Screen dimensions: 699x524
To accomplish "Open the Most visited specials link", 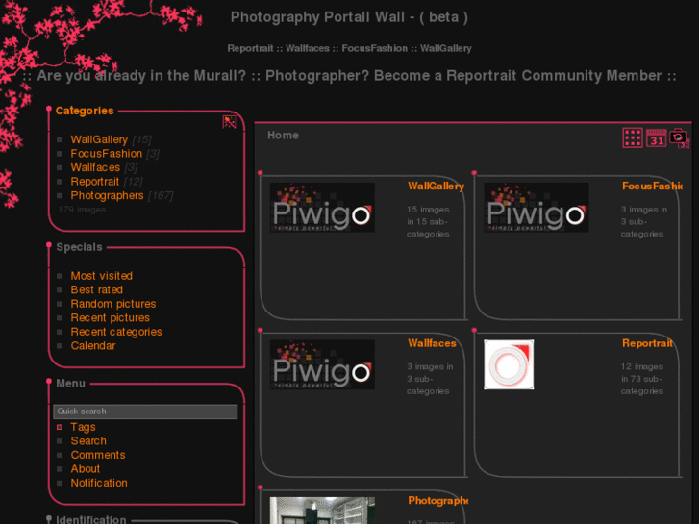I will [x=101, y=276].
